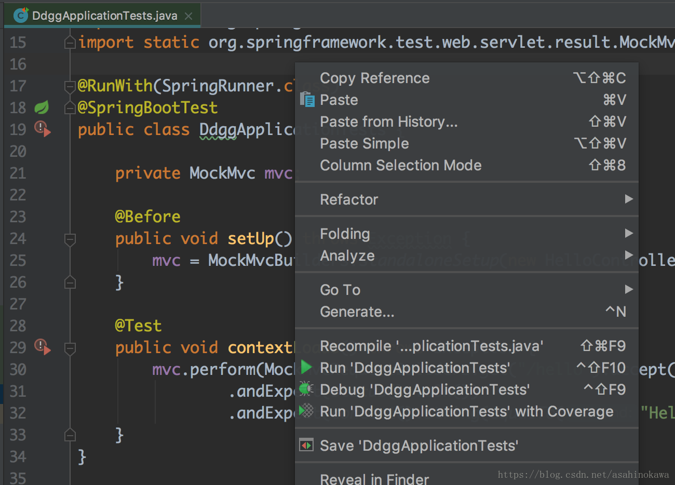Click the Paste clipboard icon

307,99
